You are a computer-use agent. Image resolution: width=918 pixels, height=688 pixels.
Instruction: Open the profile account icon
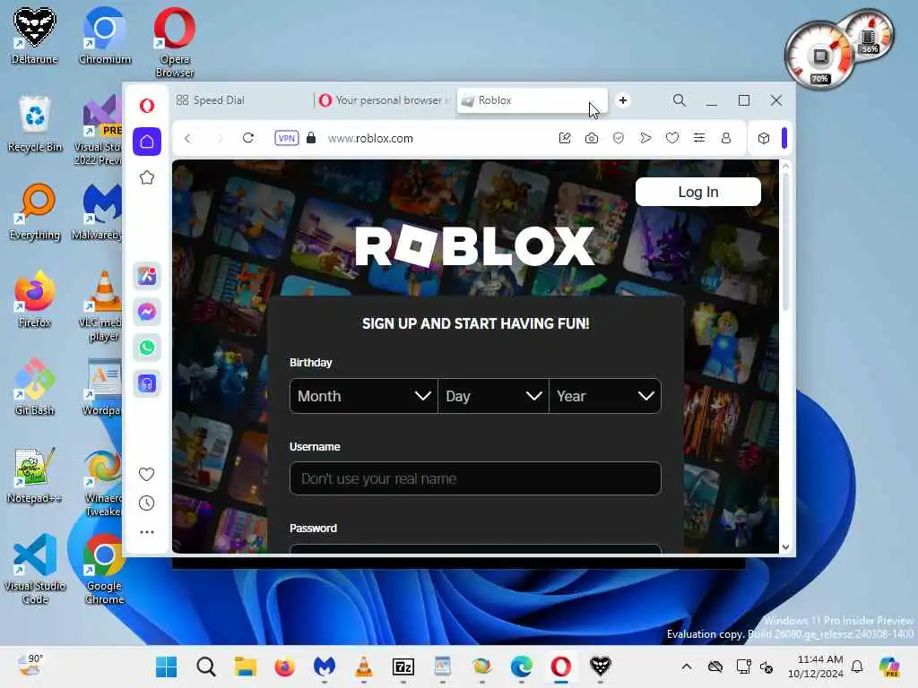(x=726, y=138)
